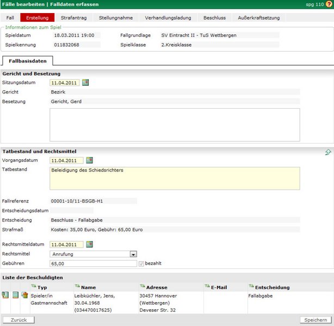Sort accused list by Typ column
This screenshot has width=334, height=326.
click(33, 286)
